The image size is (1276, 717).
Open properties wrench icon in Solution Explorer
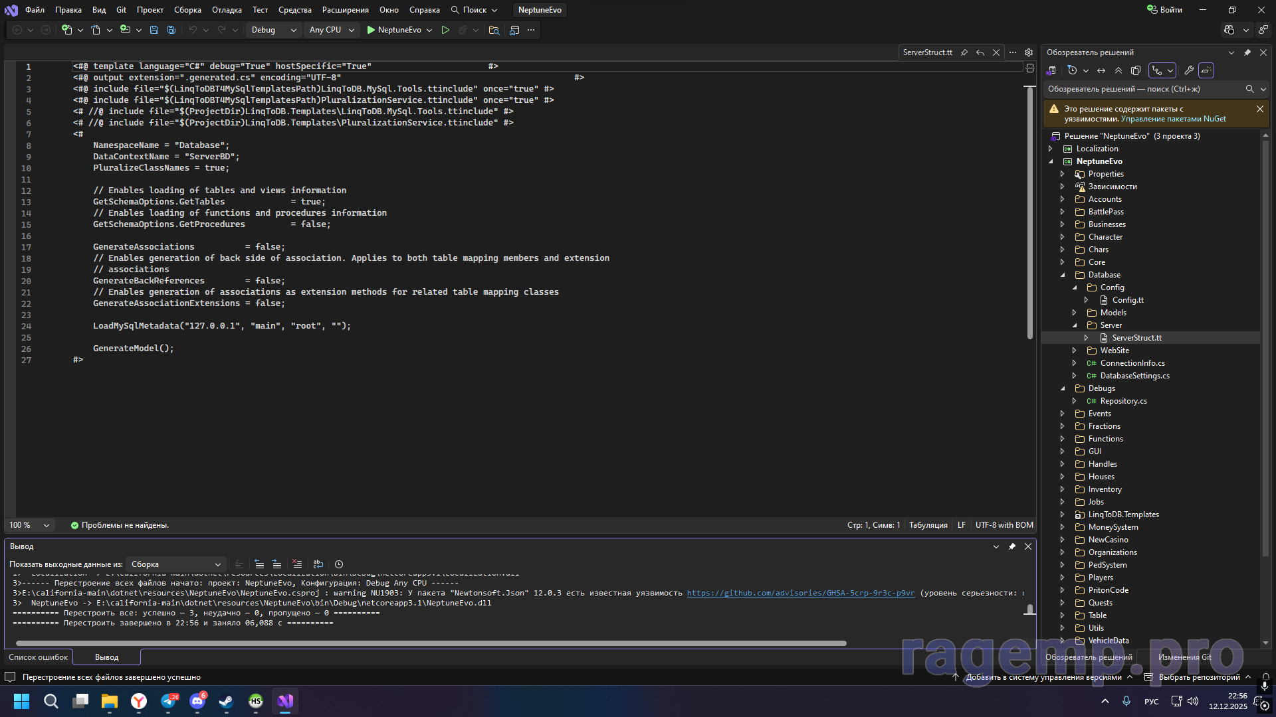[x=1189, y=70]
